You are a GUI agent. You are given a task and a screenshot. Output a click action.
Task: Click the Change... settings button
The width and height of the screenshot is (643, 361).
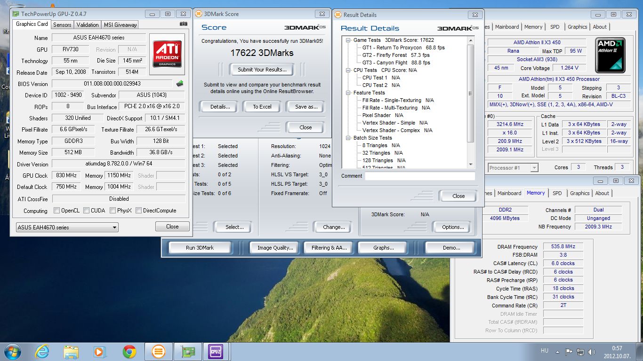click(333, 227)
